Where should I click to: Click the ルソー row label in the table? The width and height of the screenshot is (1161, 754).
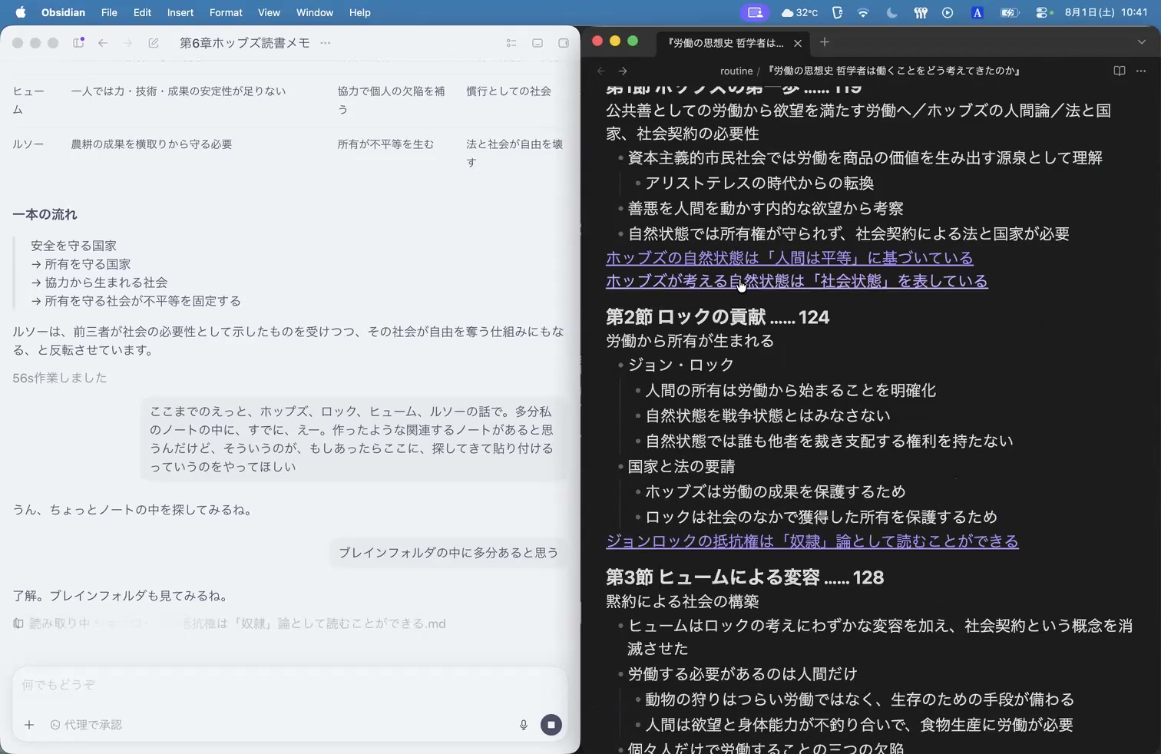[x=28, y=144]
